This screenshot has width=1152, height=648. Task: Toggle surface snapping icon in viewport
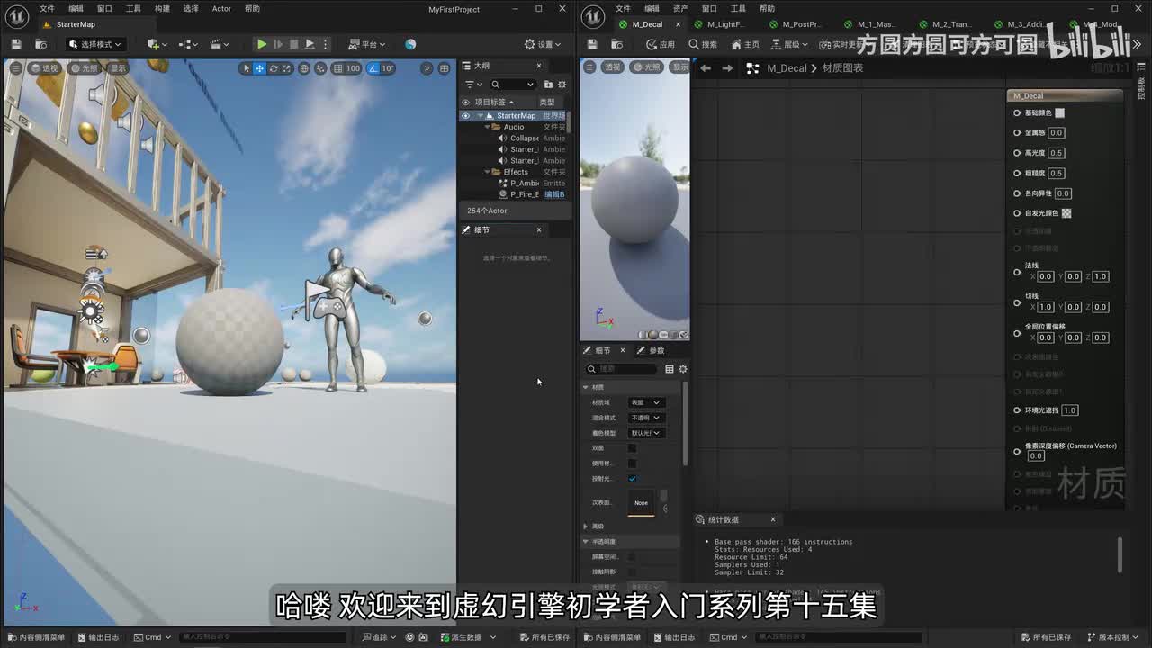coord(320,68)
